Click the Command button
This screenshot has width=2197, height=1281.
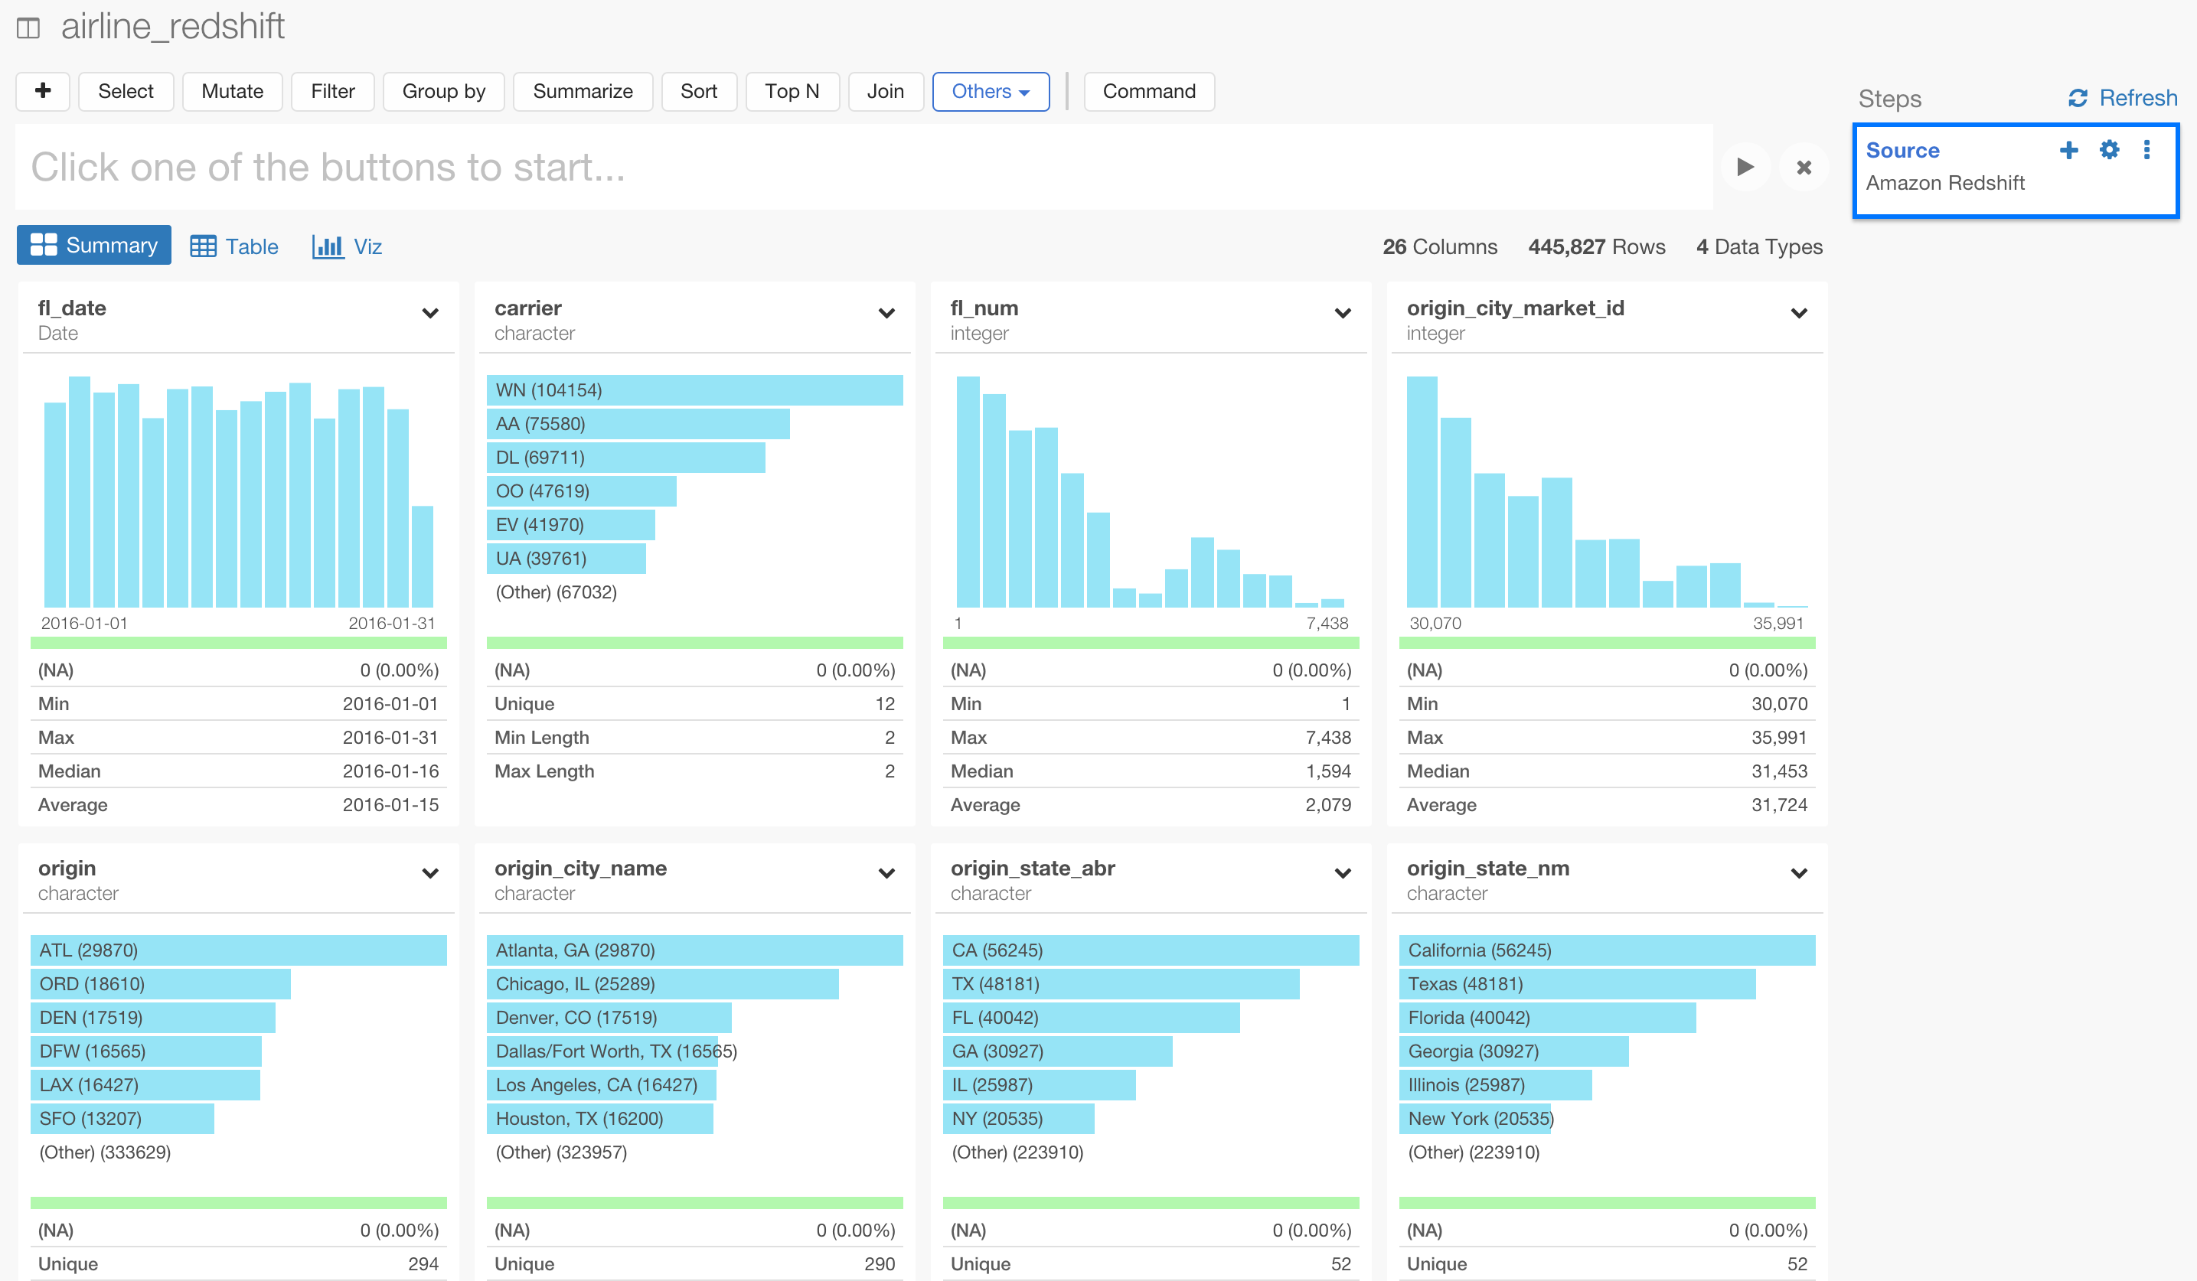coord(1149,90)
